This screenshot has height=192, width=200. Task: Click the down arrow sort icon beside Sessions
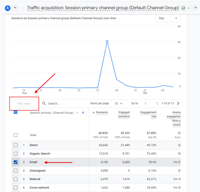(94, 112)
